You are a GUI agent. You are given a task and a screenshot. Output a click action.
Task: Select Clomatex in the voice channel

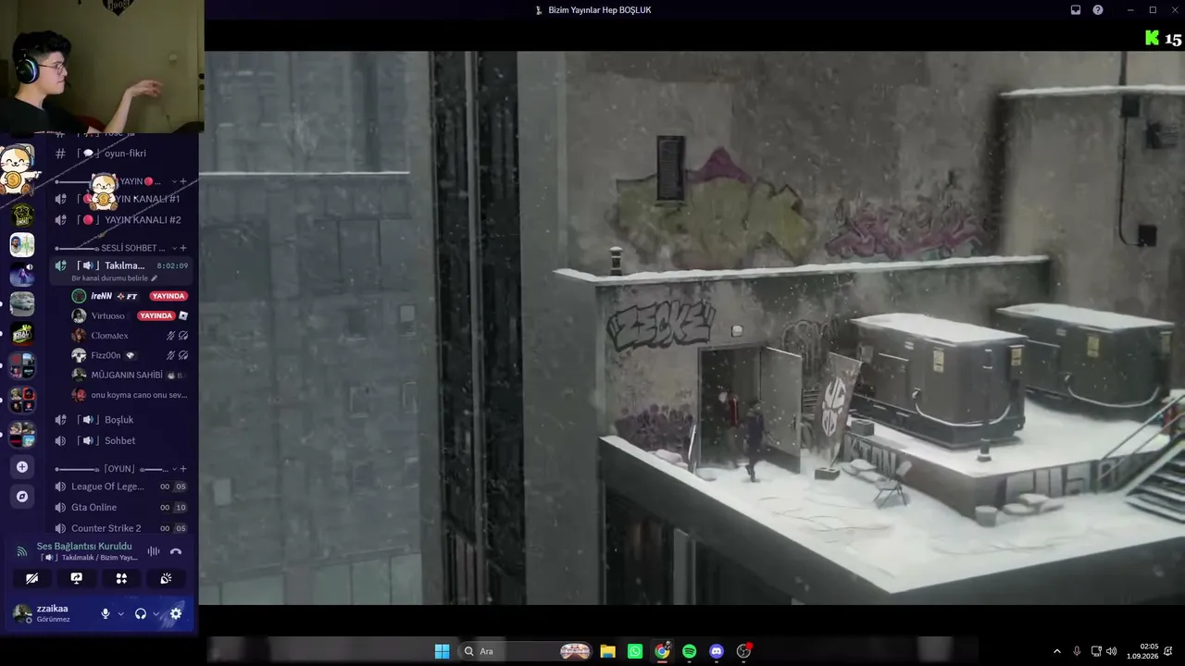coord(130,336)
